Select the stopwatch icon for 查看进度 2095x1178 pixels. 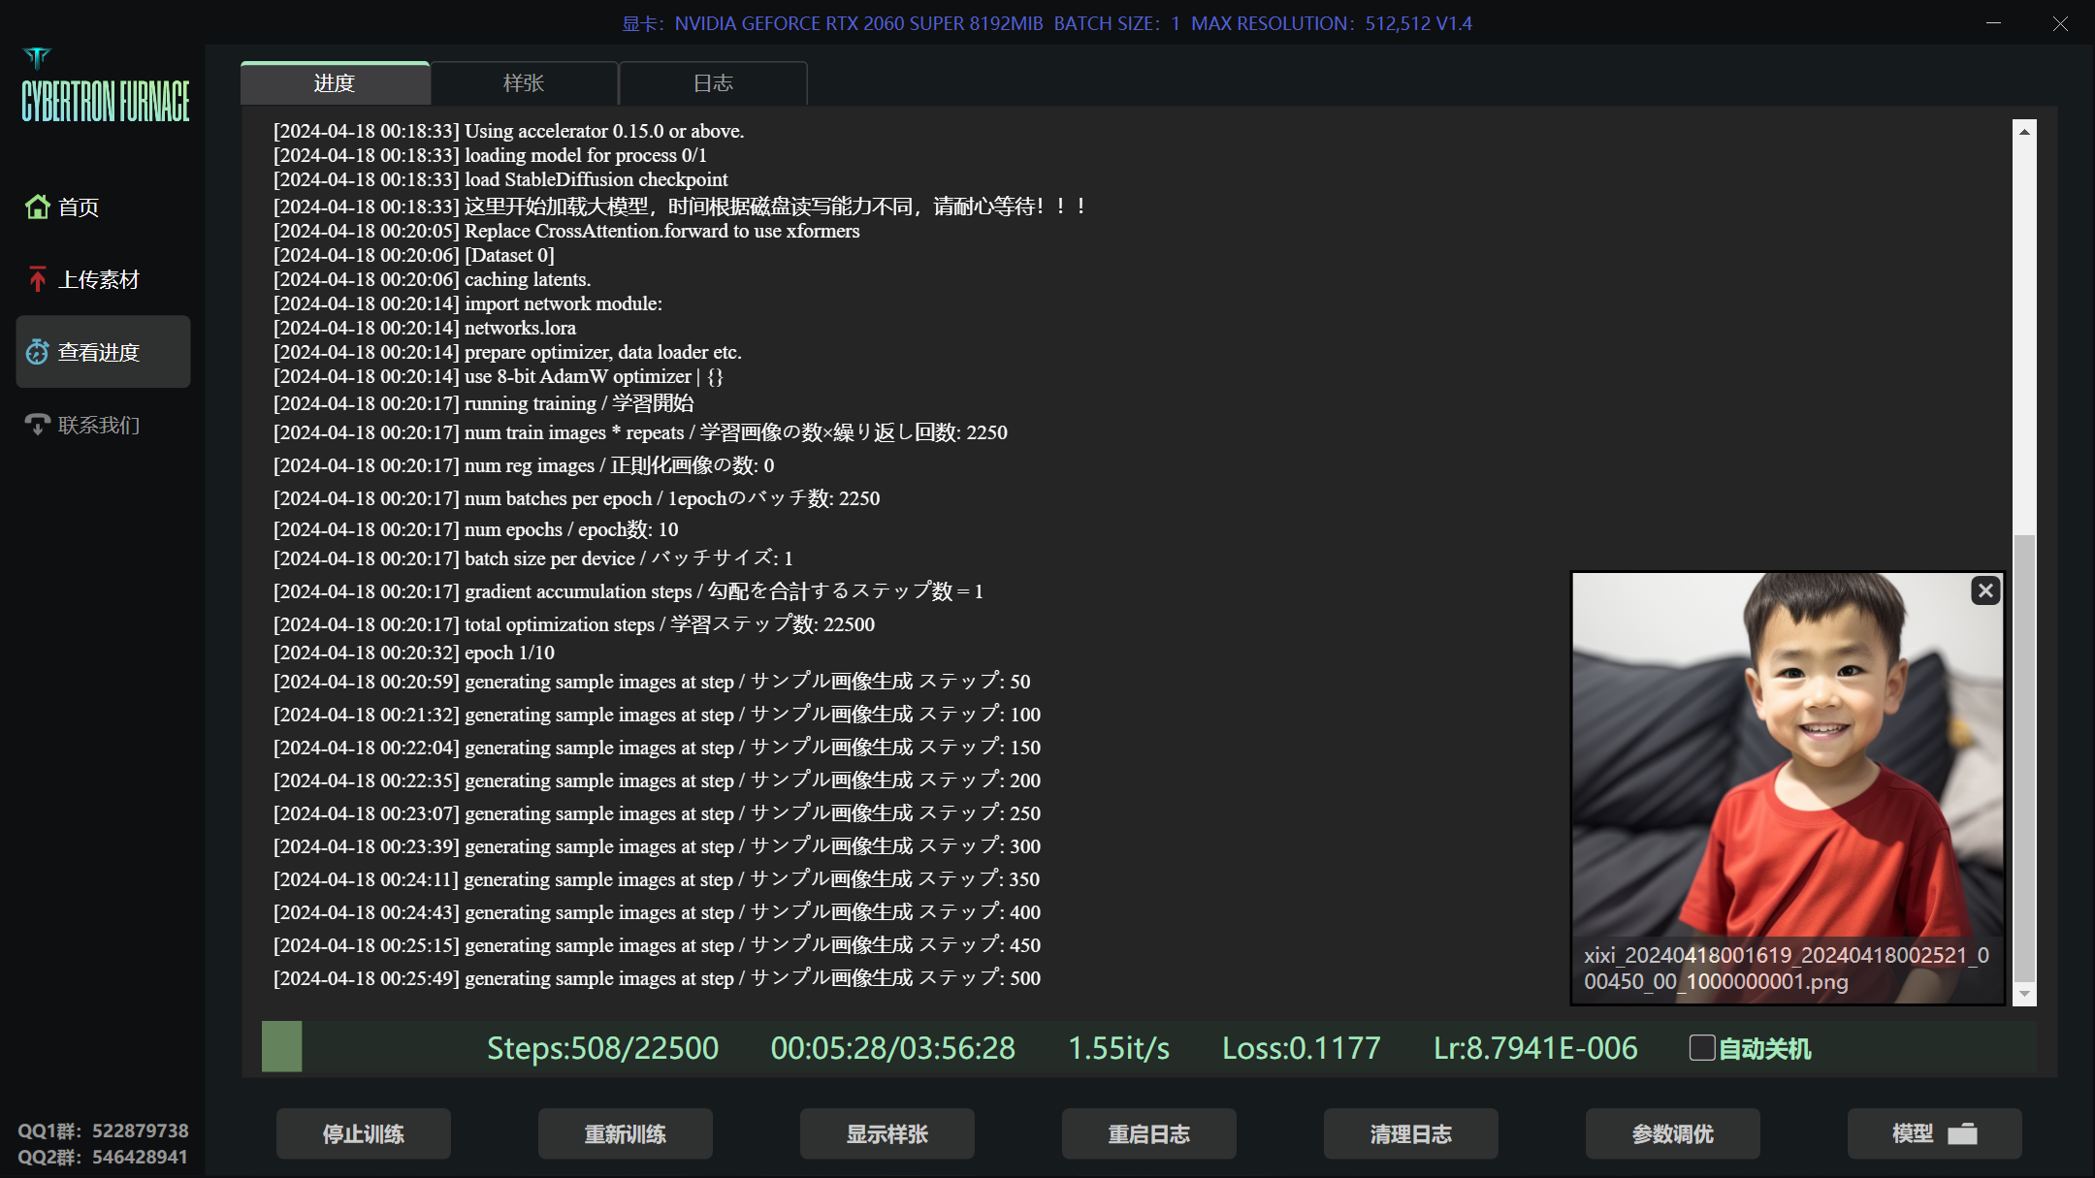pyautogui.click(x=38, y=352)
